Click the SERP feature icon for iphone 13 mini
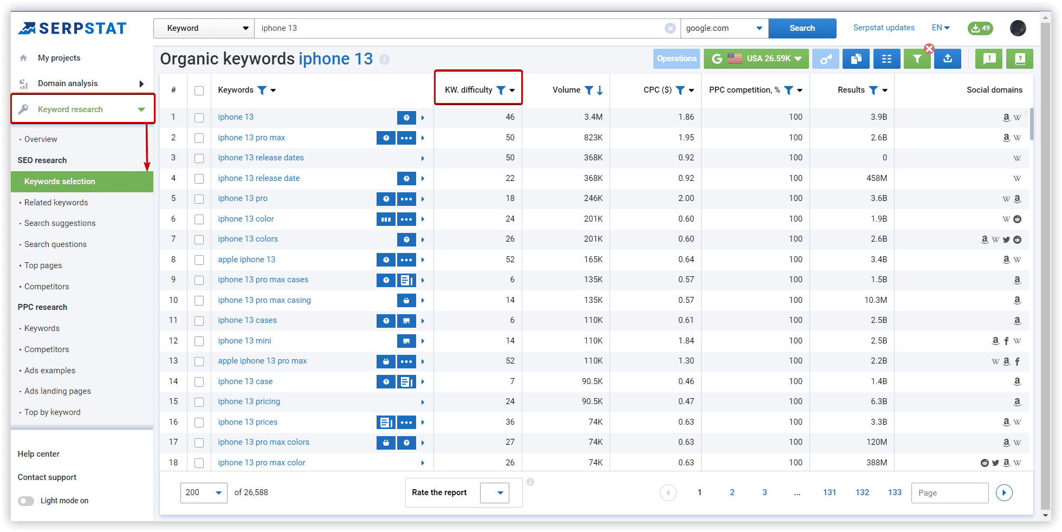 406,341
